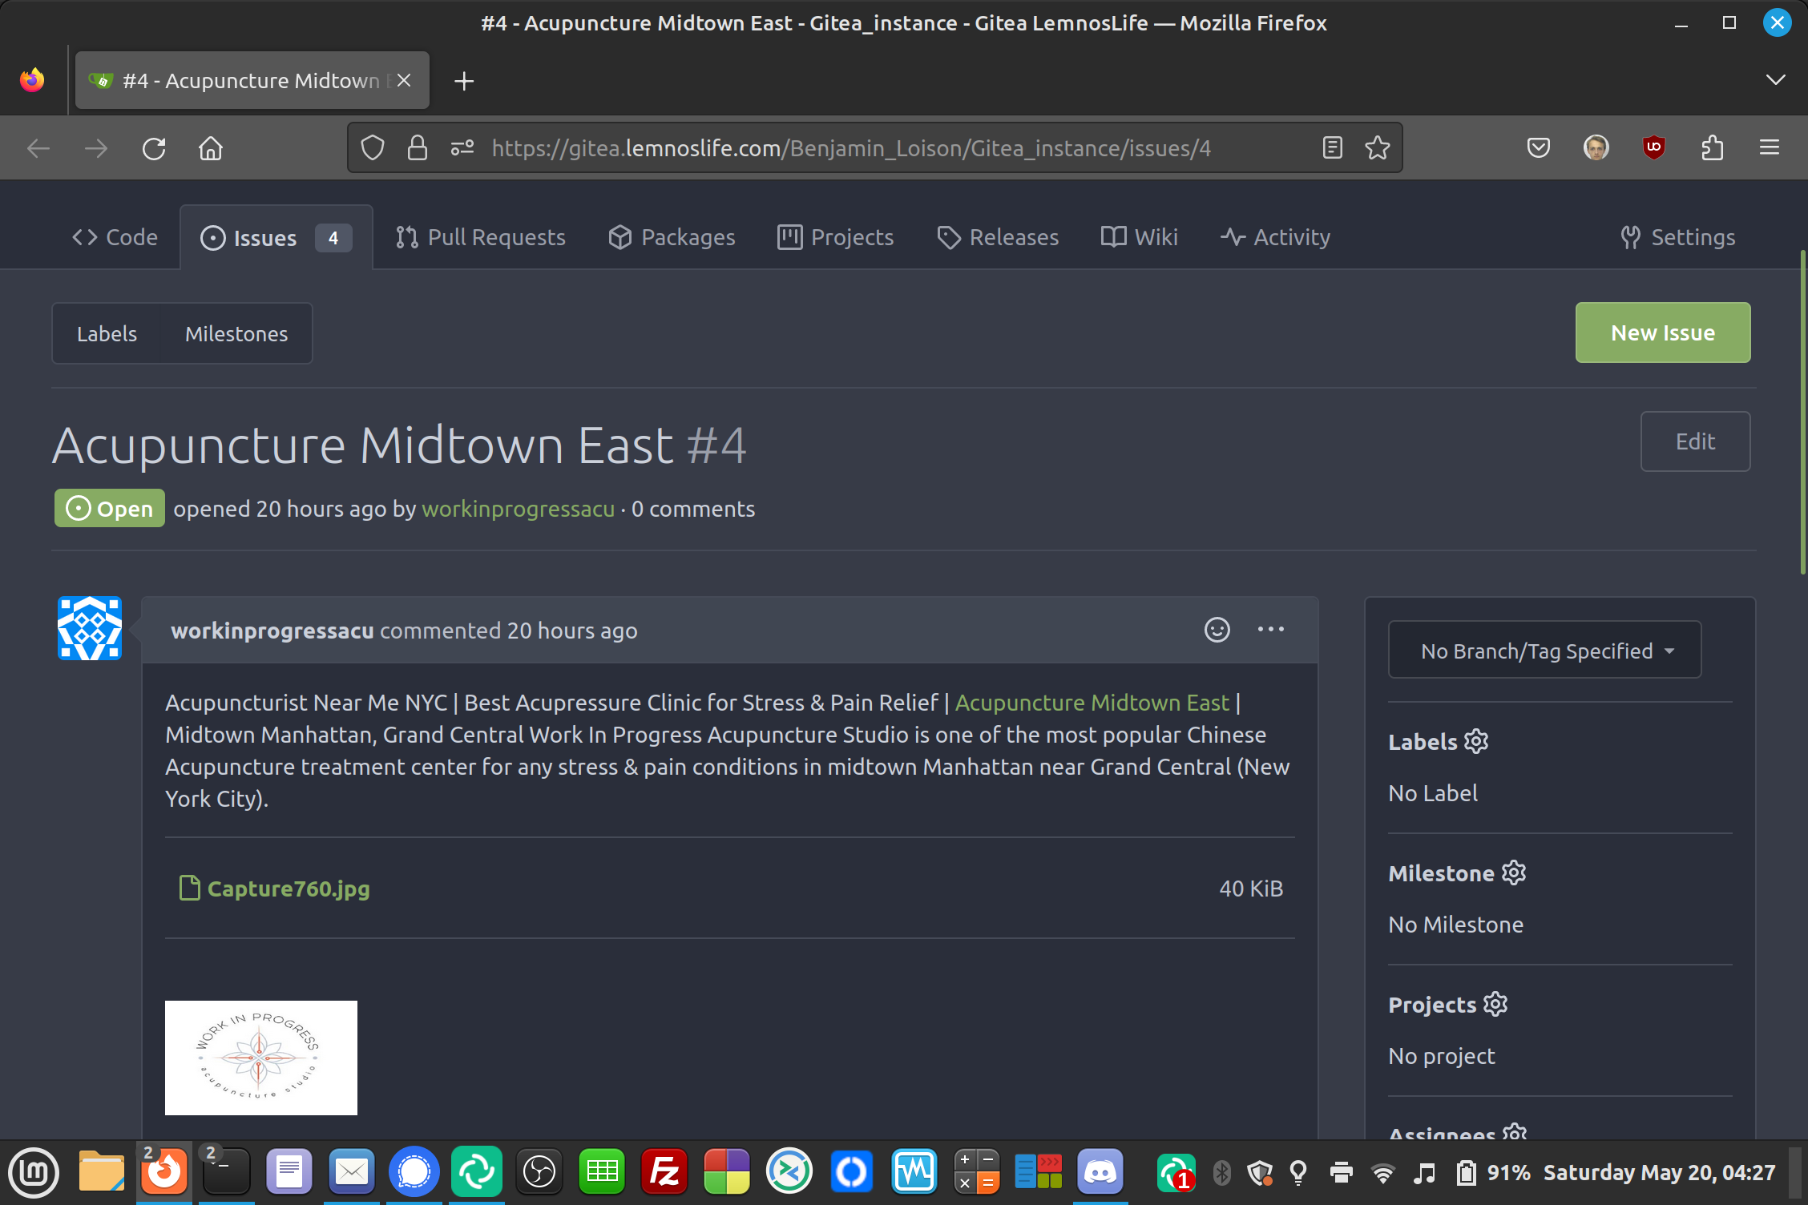
Task: Switch to the Pull Requests tab
Action: [x=480, y=237]
